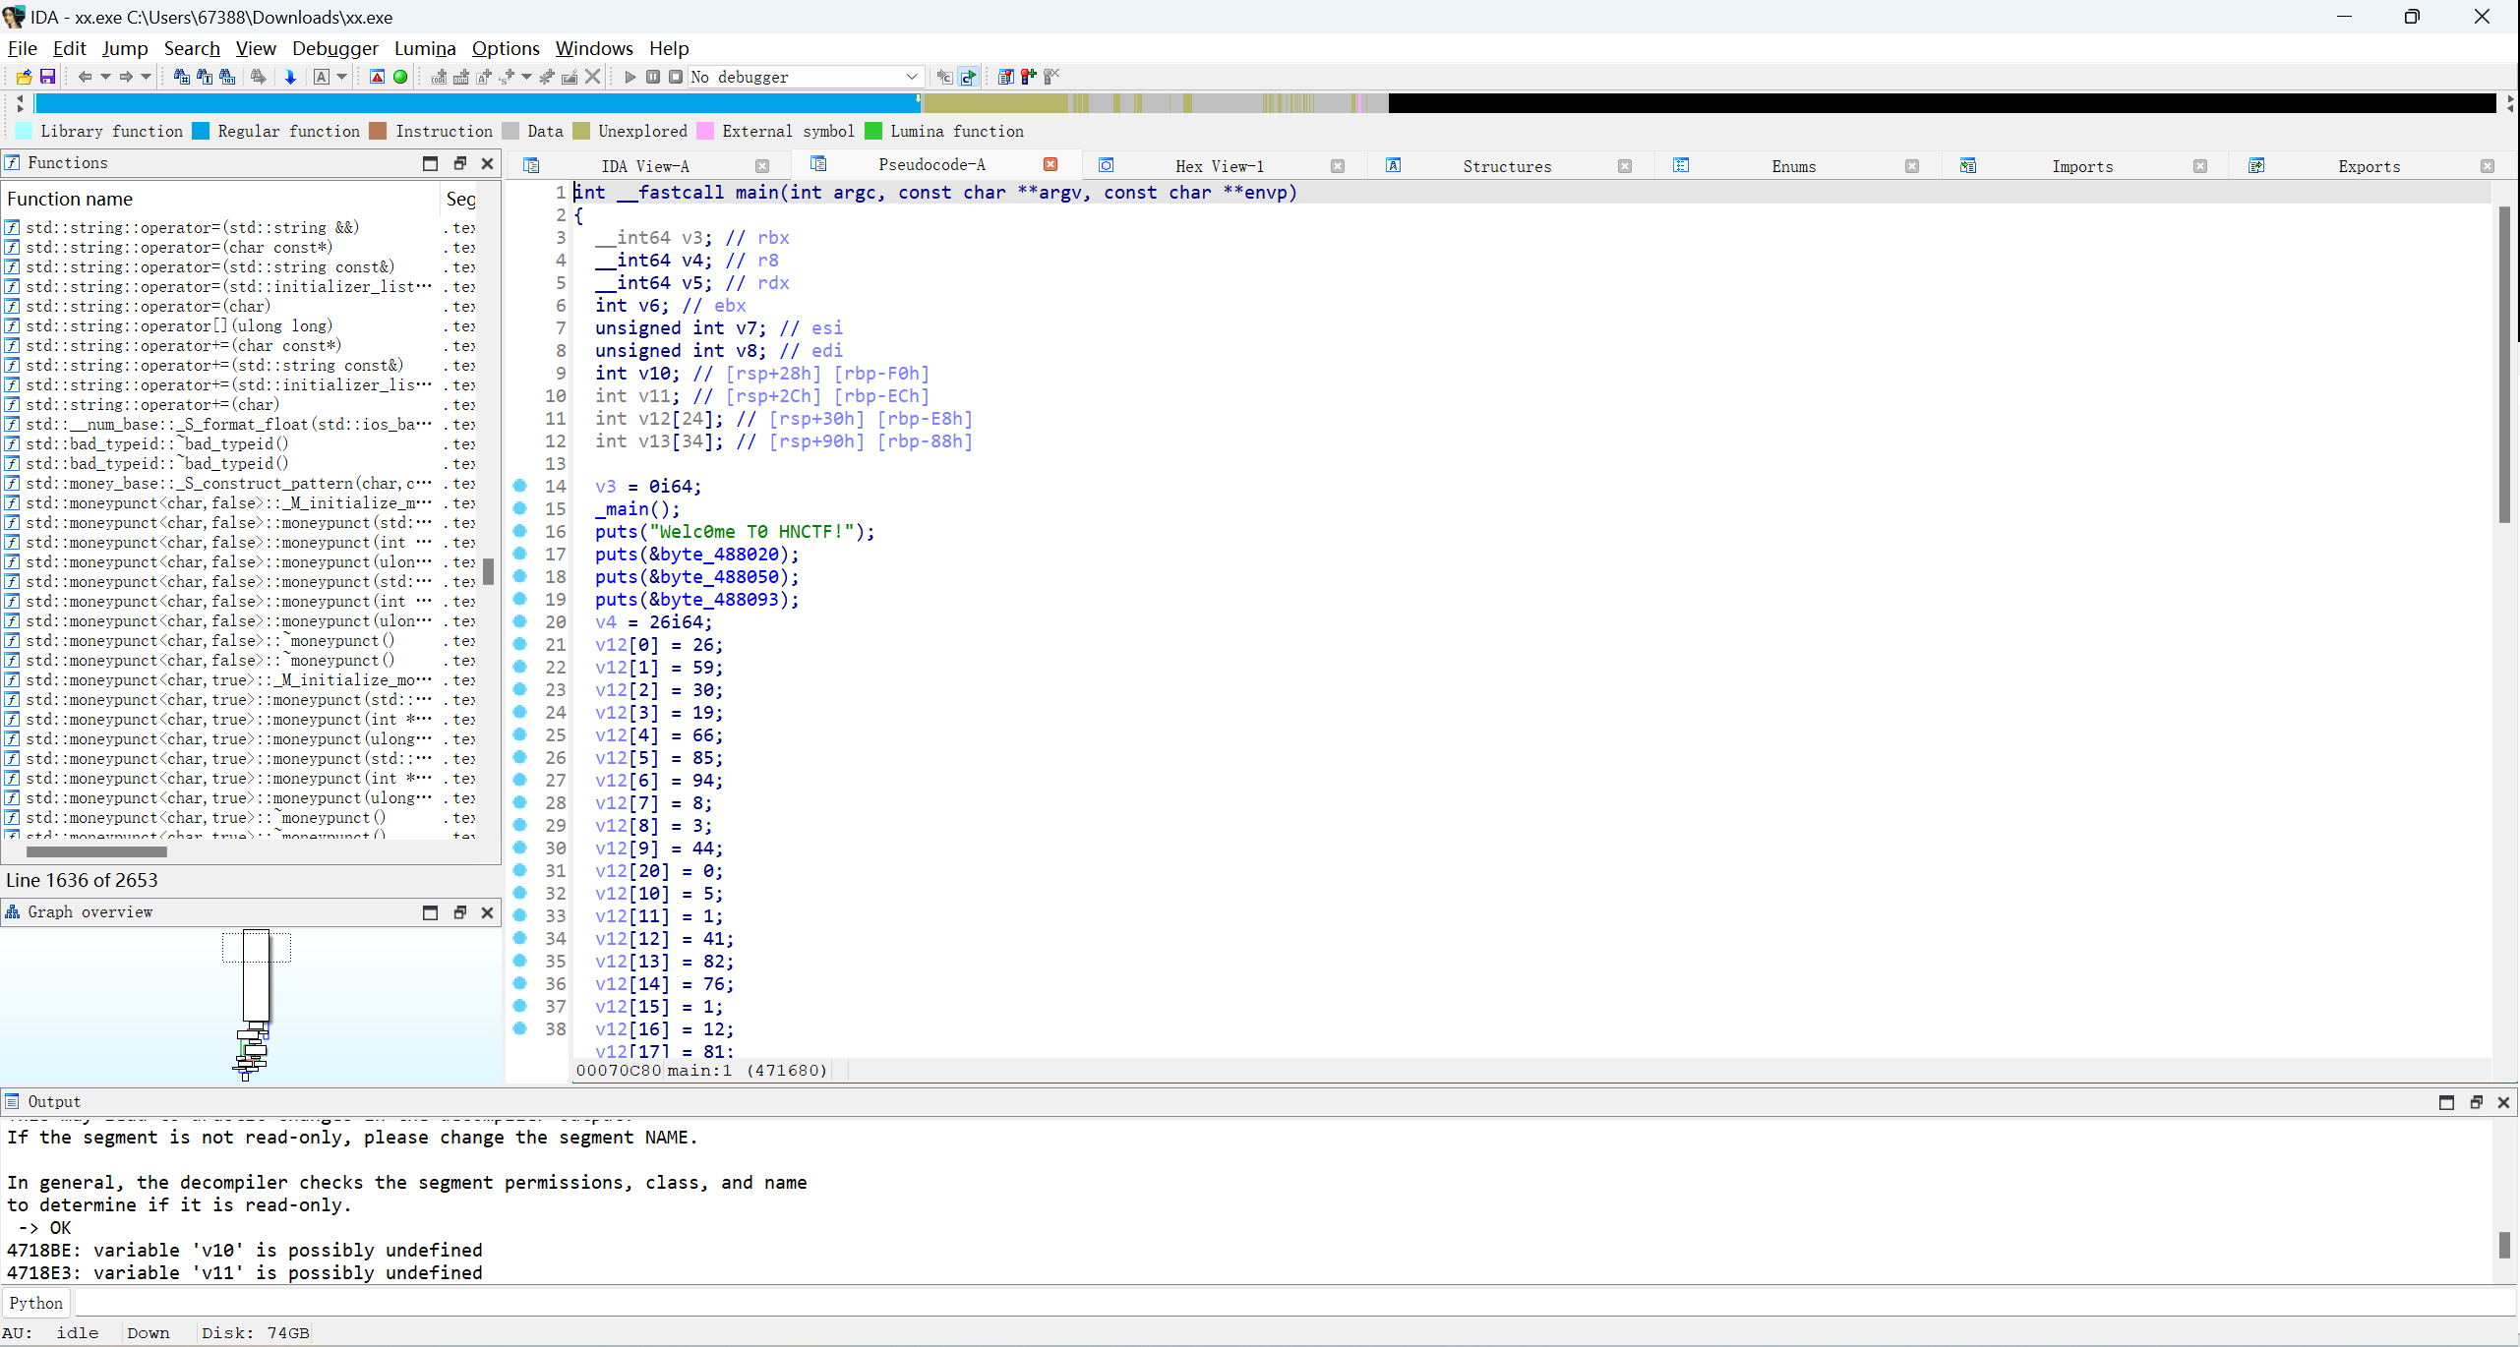Toggle breakpoint dot on line 14
The image size is (2520, 1347).
[520, 486]
